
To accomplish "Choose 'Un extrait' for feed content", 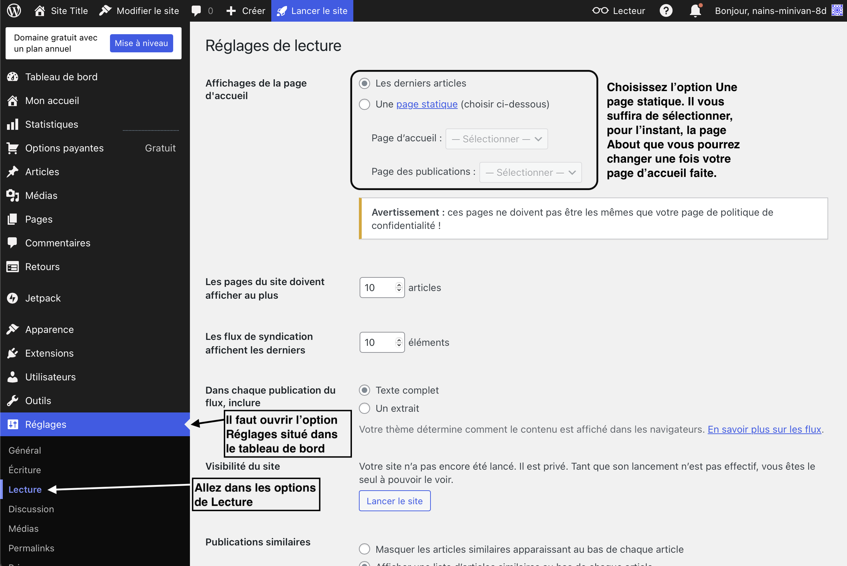I will click(364, 409).
